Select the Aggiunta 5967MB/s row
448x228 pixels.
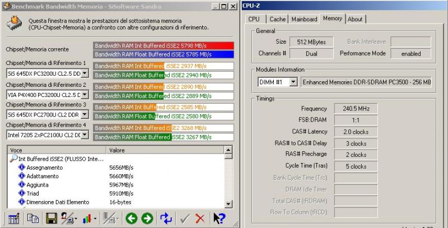pos(116,185)
